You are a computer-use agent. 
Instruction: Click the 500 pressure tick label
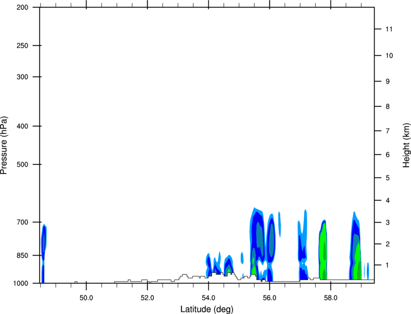click(x=22, y=164)
